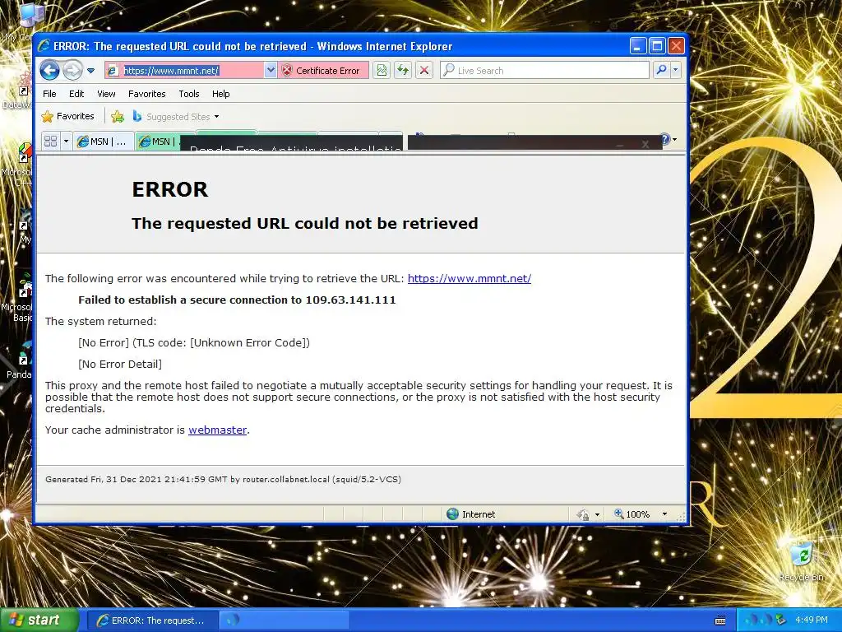Viewport: 842px width, 632px height.
Task: Expand the zoom level dropdown arrow
Action: click(x=664, y=514)
